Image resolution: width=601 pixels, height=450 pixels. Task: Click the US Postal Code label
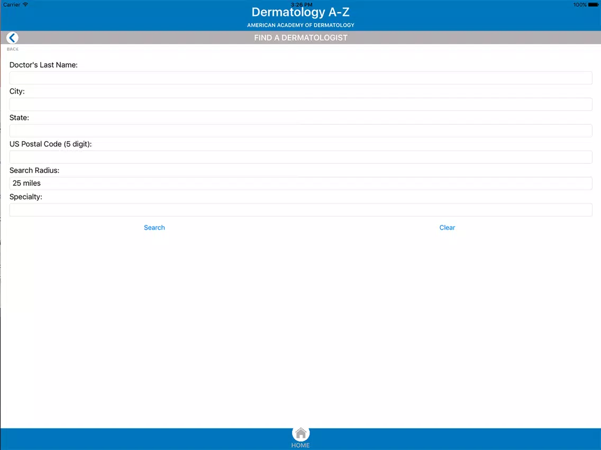(51, 144)
